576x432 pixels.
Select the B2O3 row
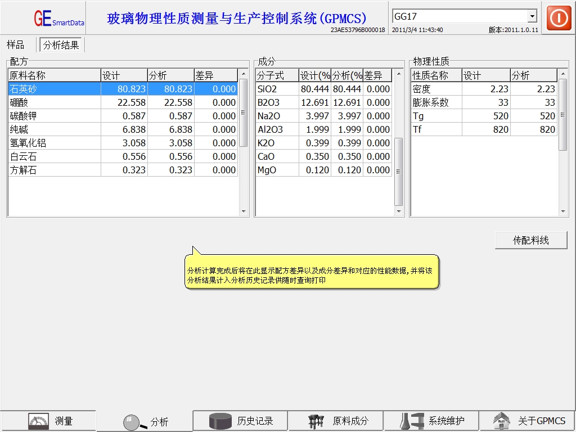pyautogui.click(x=323, y=102)
